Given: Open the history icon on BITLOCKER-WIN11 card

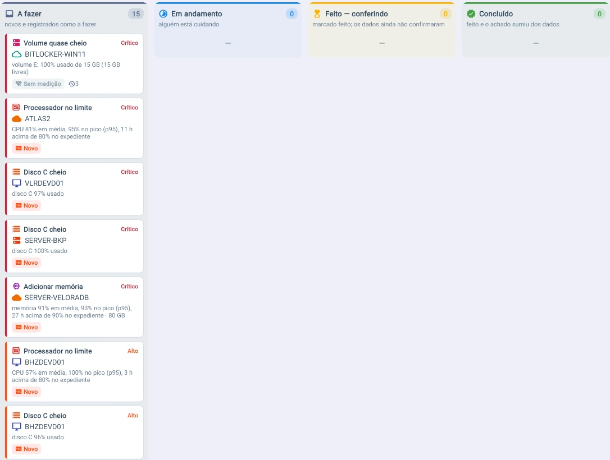Looking at the screenshot, I should point(71,84).
